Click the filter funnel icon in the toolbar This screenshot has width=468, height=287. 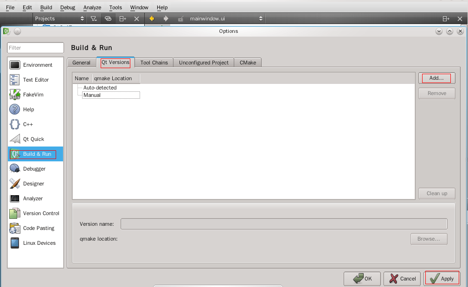[93, 19]
